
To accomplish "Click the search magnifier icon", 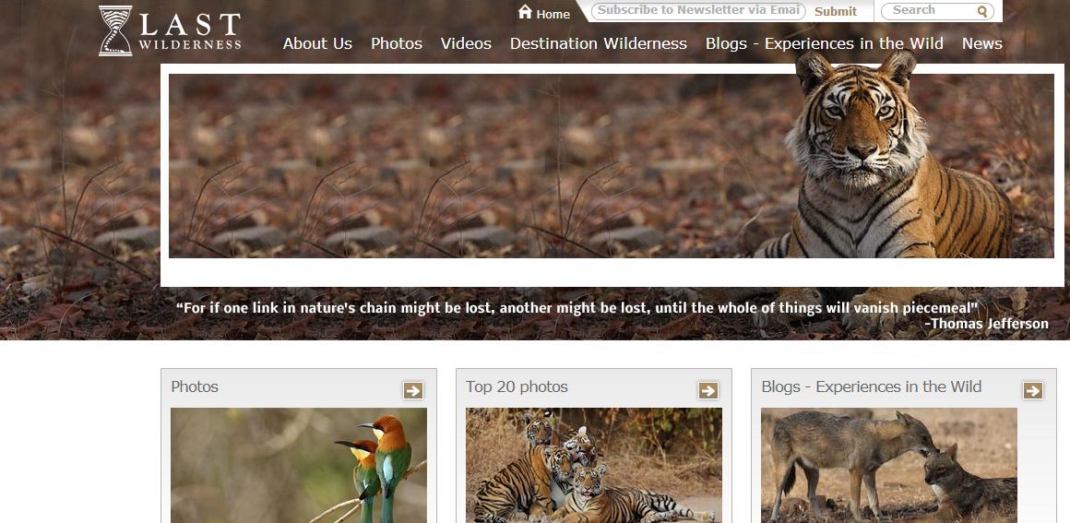I will click(982, 11).
